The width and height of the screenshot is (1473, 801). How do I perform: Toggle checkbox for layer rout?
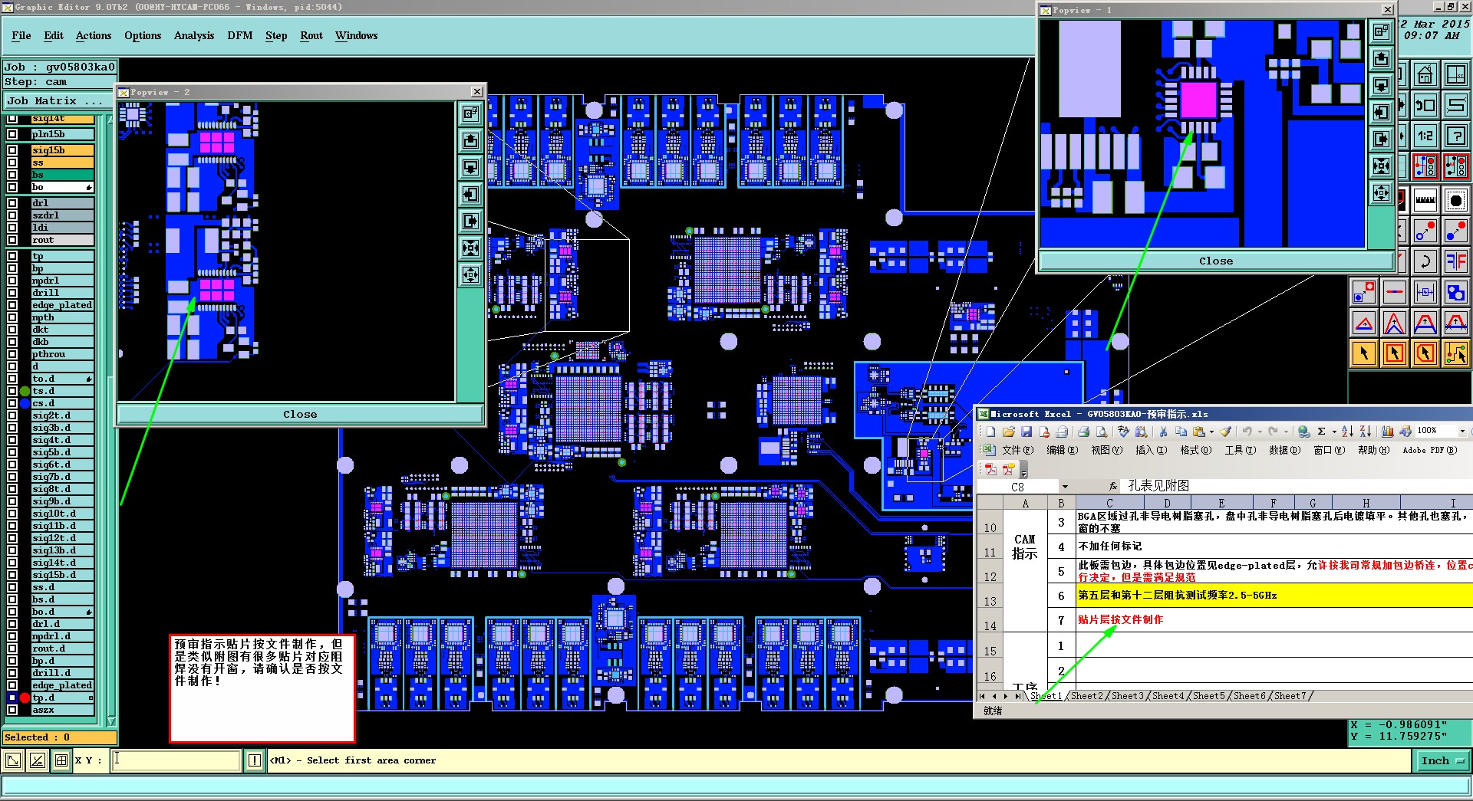coord(12,240)
